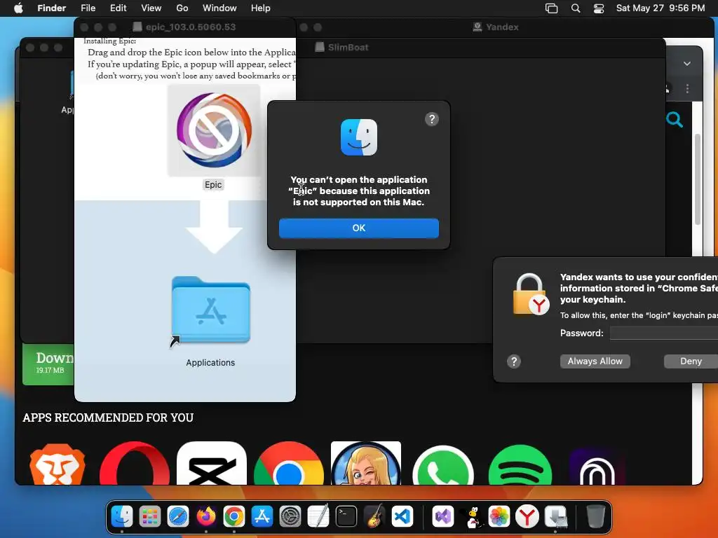Open the penguin app in the Dock

coord(471,516)
